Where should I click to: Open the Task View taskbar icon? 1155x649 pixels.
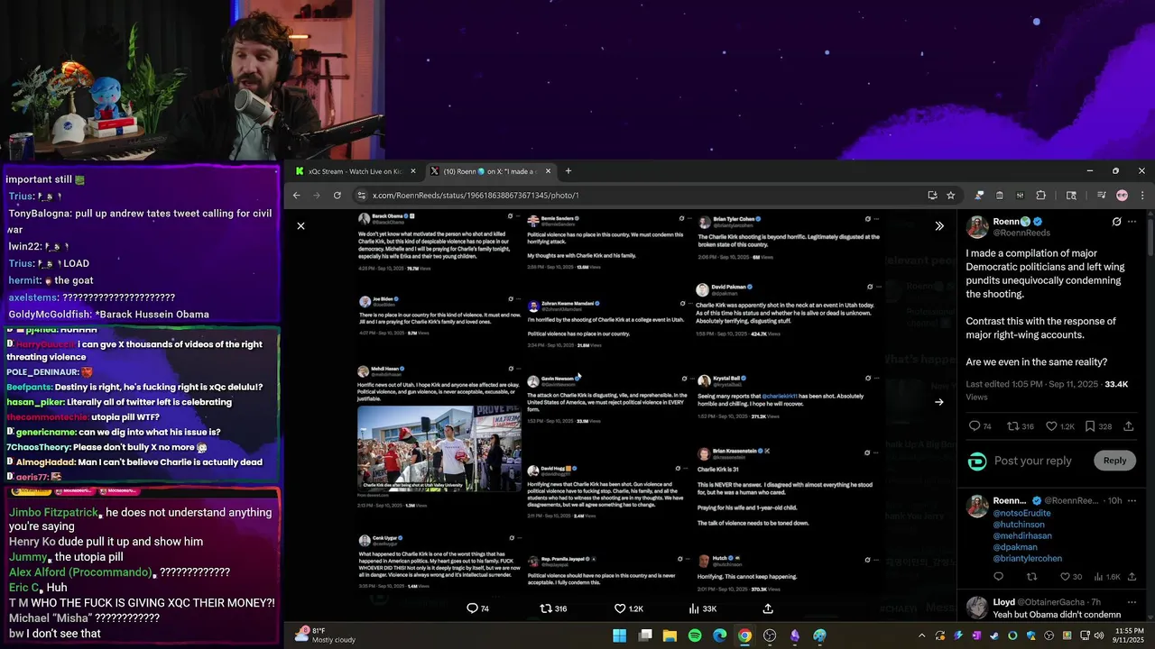coord(645,635)
